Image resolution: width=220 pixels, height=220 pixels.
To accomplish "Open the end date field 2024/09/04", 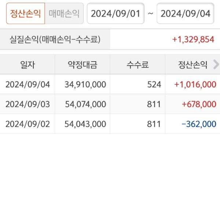I will 186,14.
